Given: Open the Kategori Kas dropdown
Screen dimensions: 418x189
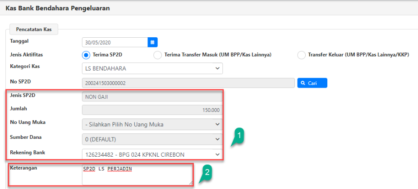Looking at the screenshot, I should [152, 69].
